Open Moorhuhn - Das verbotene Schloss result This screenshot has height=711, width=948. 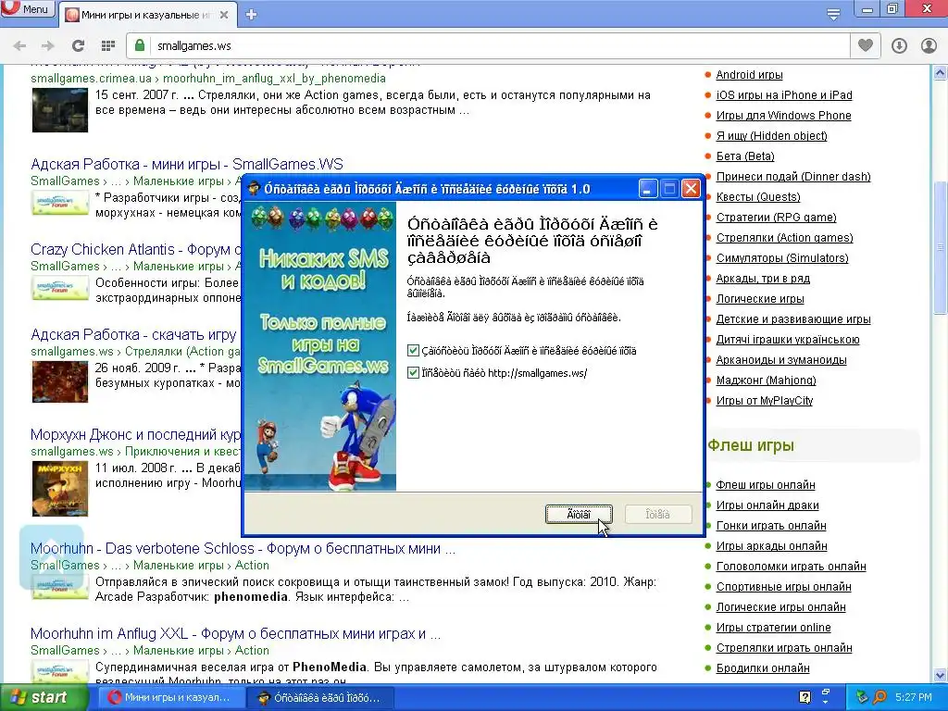243,549
